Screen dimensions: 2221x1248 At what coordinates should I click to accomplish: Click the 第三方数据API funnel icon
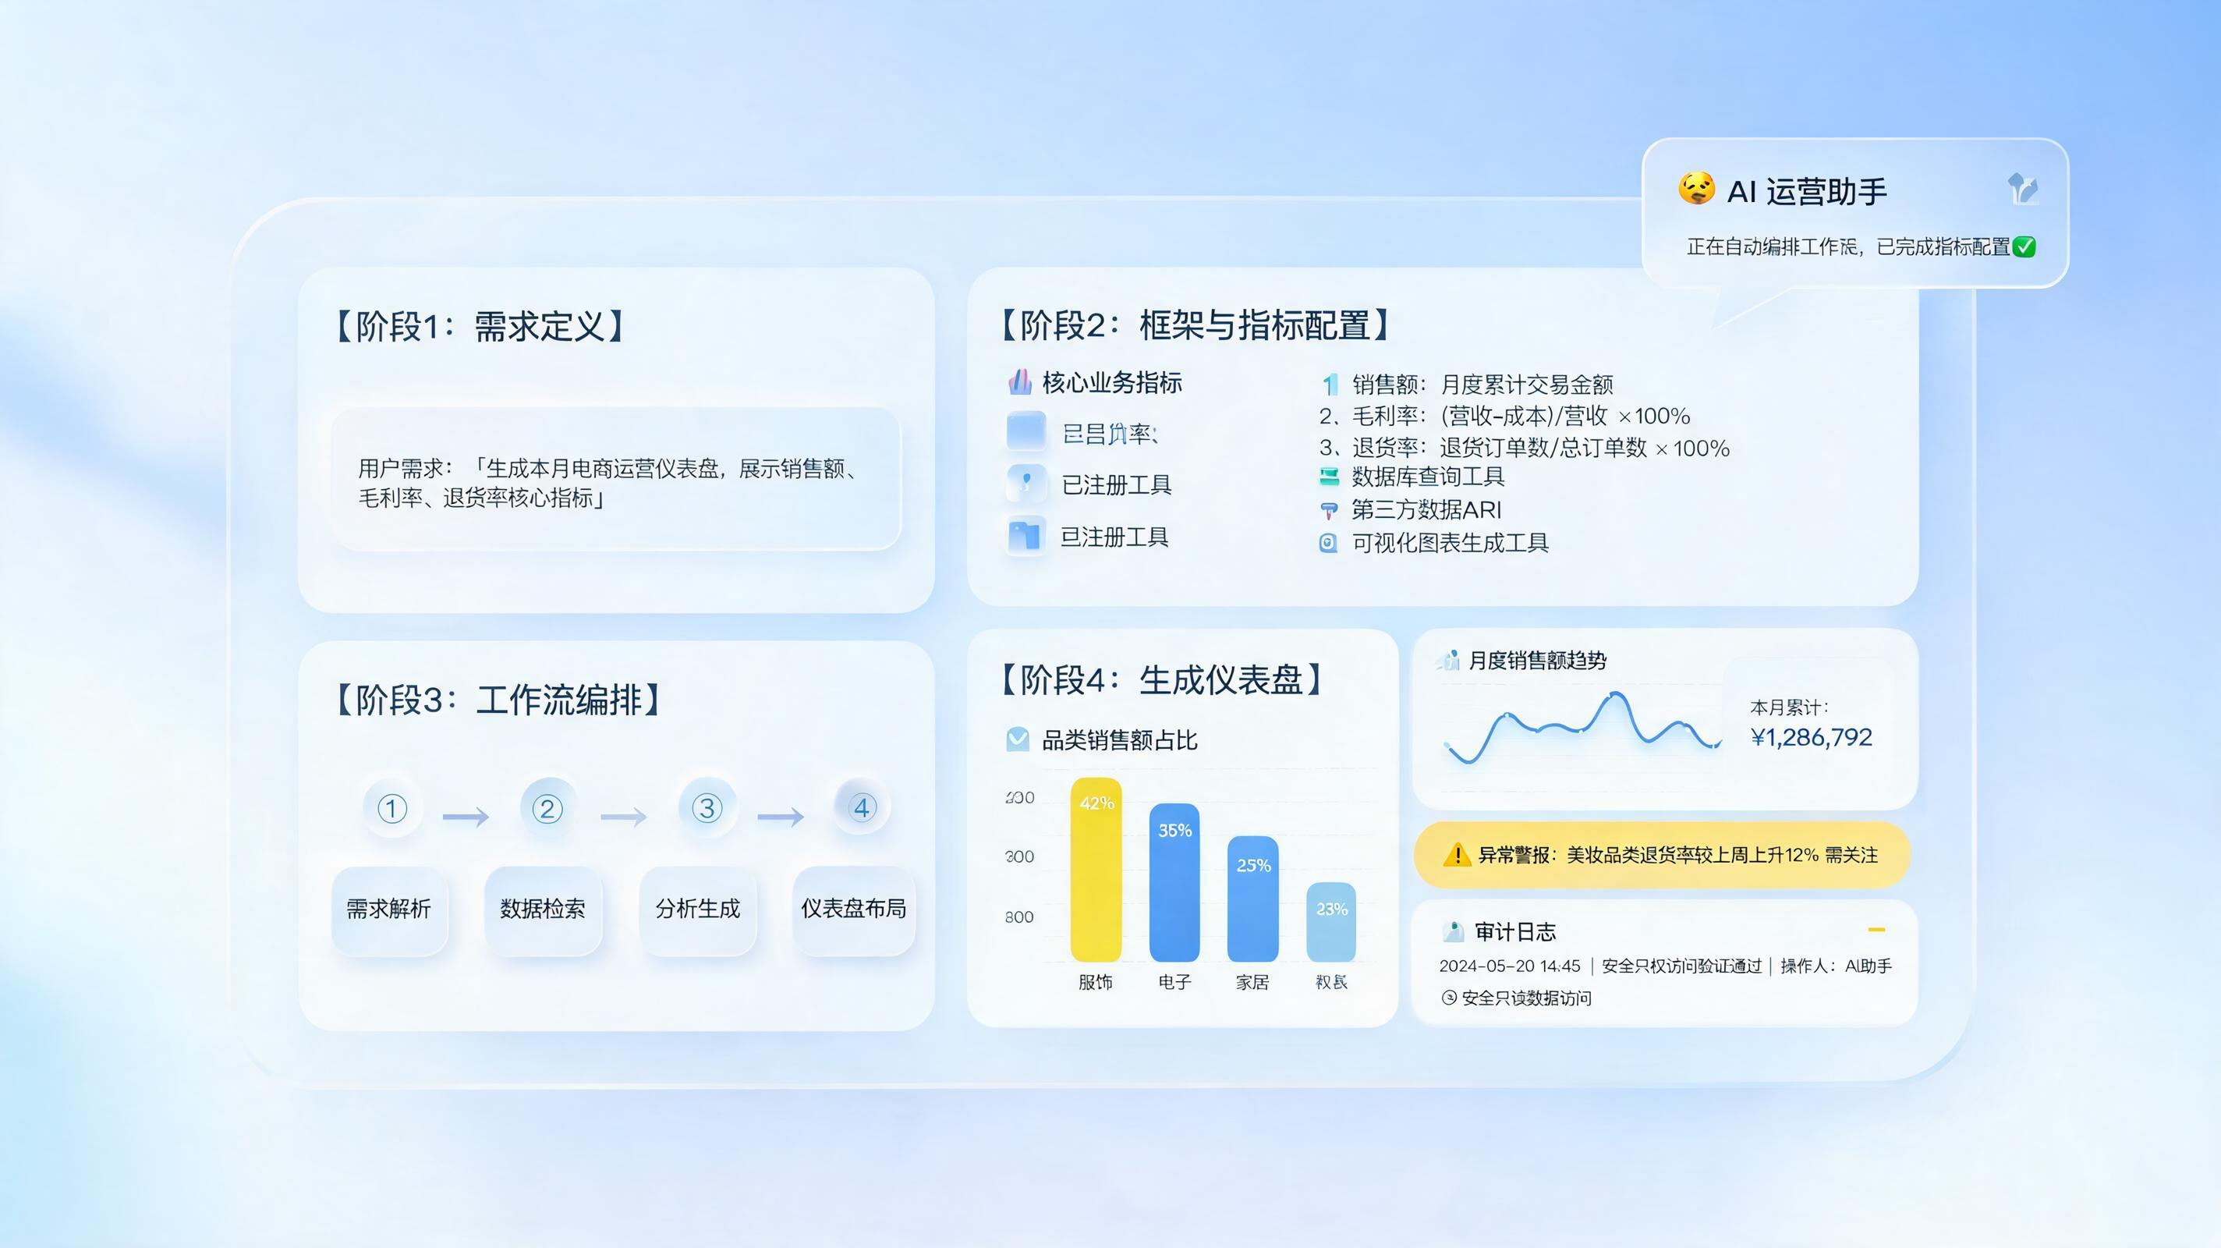(x=1329, y=509)
